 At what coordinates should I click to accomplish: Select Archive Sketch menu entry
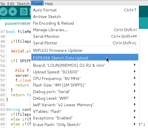pyautogui.click(x=85, y=17)
